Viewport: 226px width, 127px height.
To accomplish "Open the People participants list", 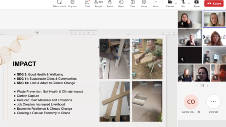I will [x=99, y=4].
